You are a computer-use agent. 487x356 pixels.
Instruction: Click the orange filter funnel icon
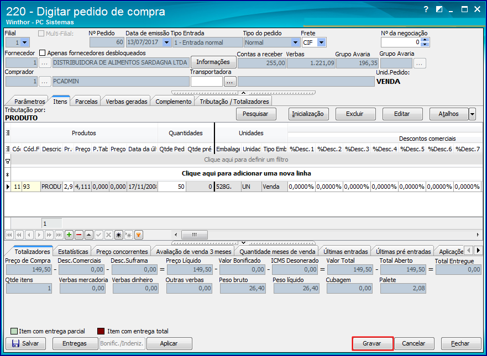click(139, 235)
